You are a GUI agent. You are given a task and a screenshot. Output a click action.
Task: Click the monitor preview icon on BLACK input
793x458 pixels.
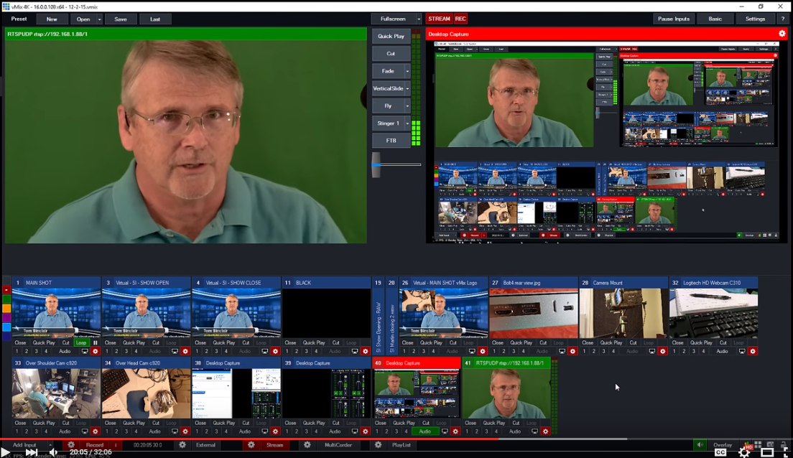[355, 351]
